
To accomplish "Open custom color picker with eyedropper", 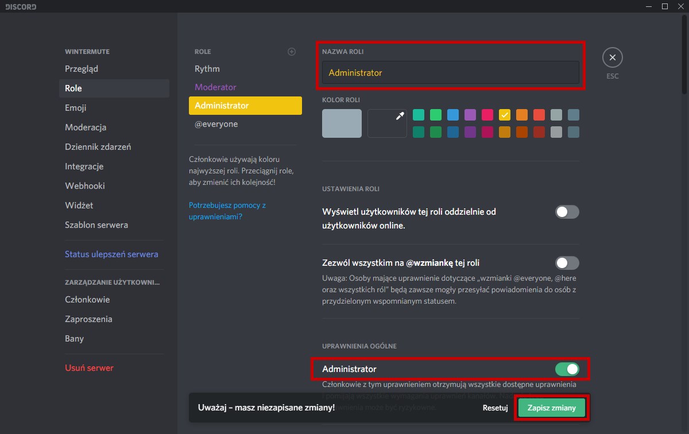I will [387, 123].
